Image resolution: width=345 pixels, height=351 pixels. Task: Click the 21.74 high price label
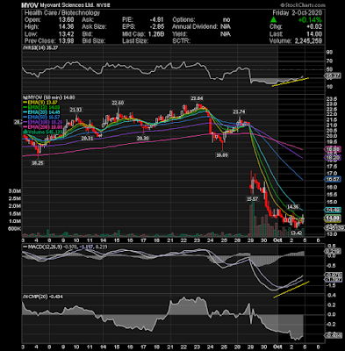coord(240,111)
